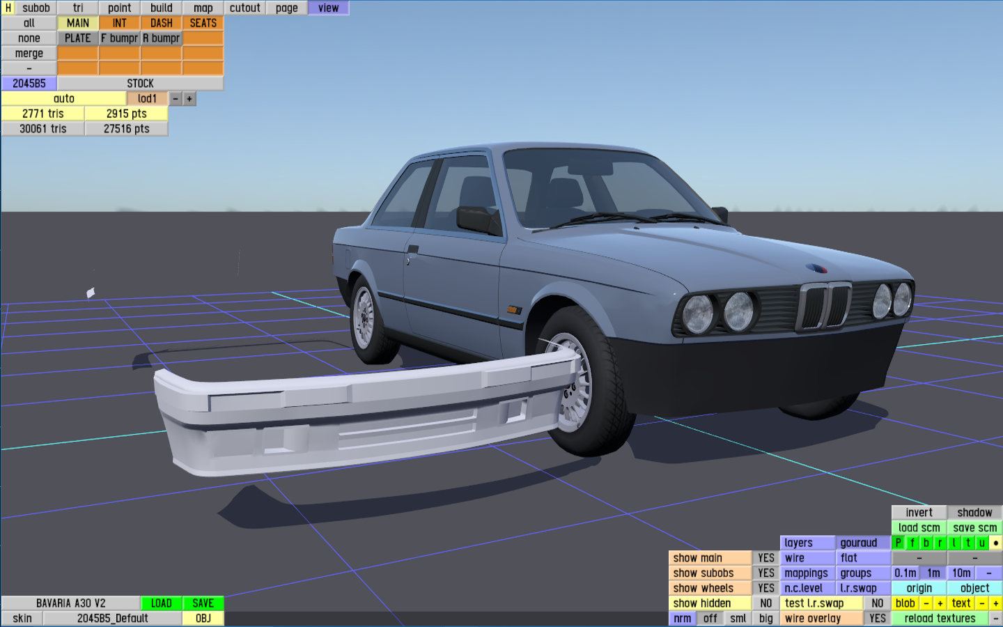Increase the LOD level with plus

coord(189,99)
